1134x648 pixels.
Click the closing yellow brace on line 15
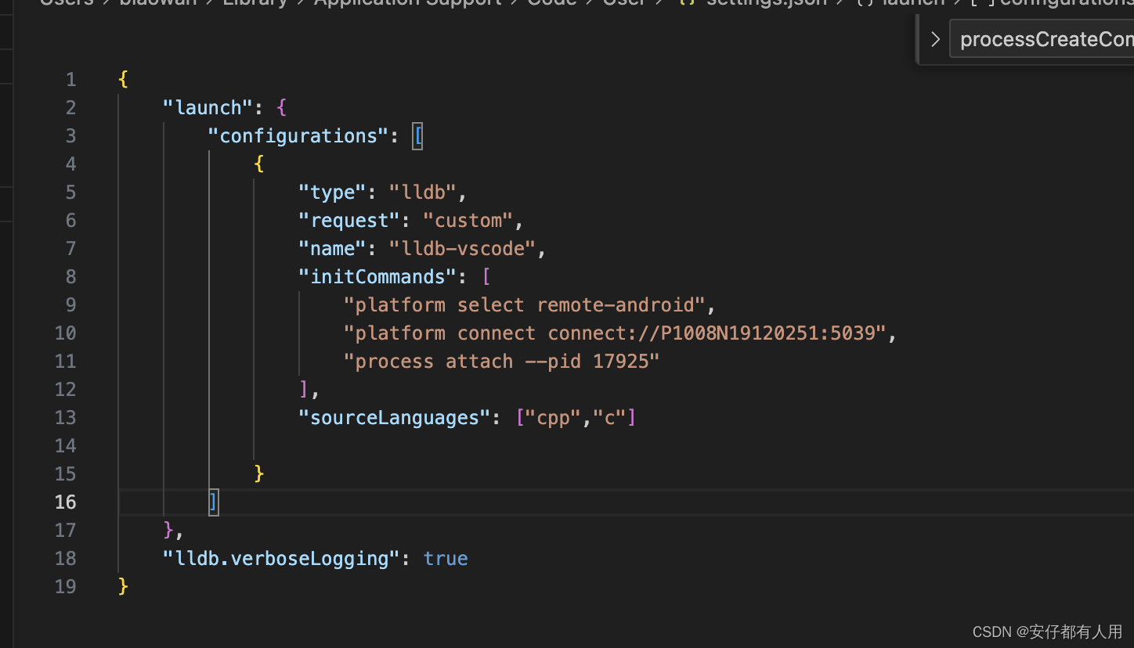259,474
